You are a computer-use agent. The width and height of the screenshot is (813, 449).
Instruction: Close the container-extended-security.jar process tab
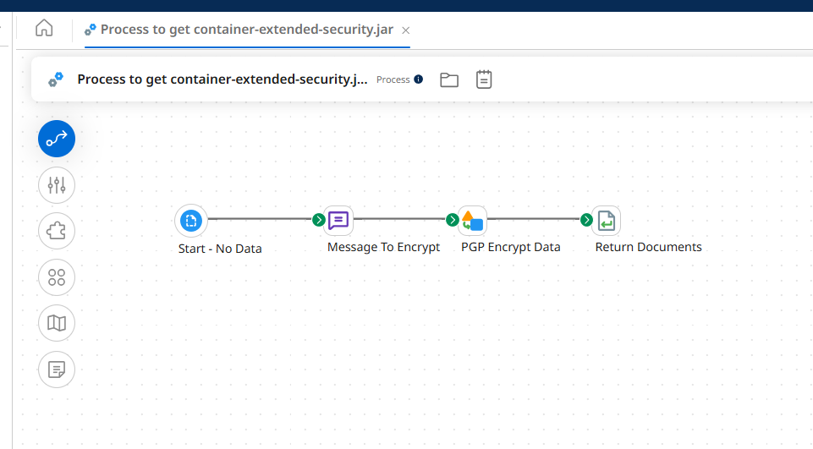[x=405, y=30]
